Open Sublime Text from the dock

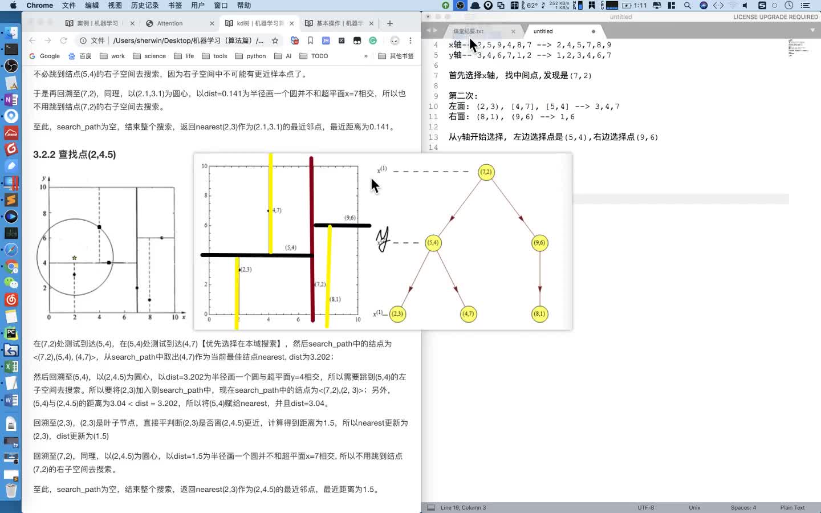click(11, 200)
